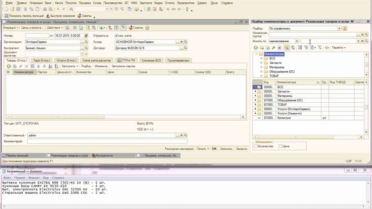Click New group folder icon in picker toolbar

262,48
